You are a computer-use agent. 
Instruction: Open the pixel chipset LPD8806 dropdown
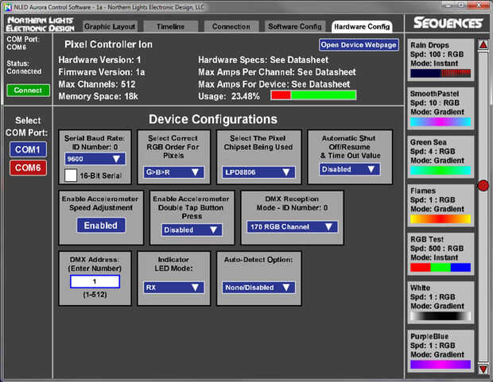coord(258,172)
